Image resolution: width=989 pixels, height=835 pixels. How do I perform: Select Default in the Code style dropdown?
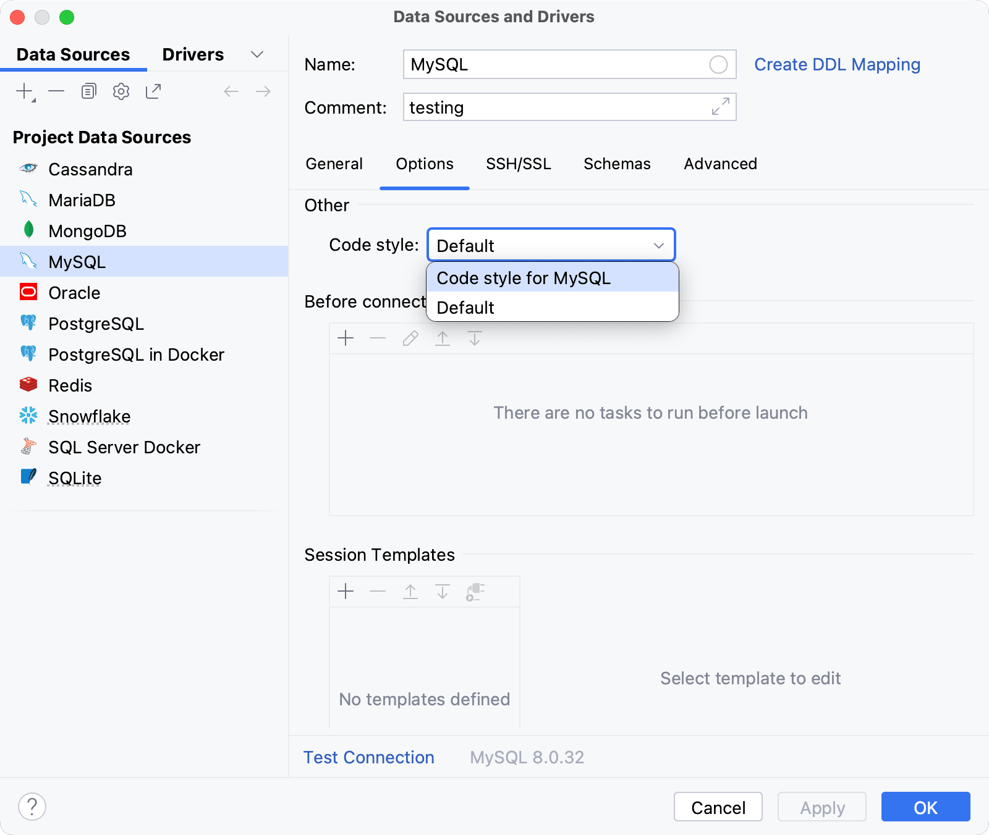465,308
